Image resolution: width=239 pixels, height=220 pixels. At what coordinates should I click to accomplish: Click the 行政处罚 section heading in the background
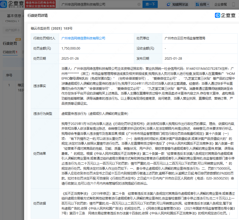10,43
